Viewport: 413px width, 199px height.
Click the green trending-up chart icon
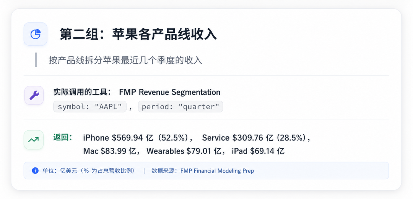(34, 140)
